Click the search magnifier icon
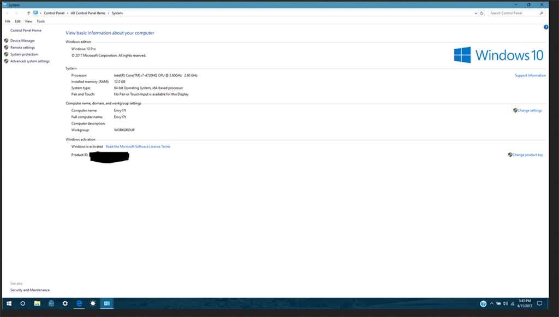Viewport: 559px width, 317px height. (541, 13)
